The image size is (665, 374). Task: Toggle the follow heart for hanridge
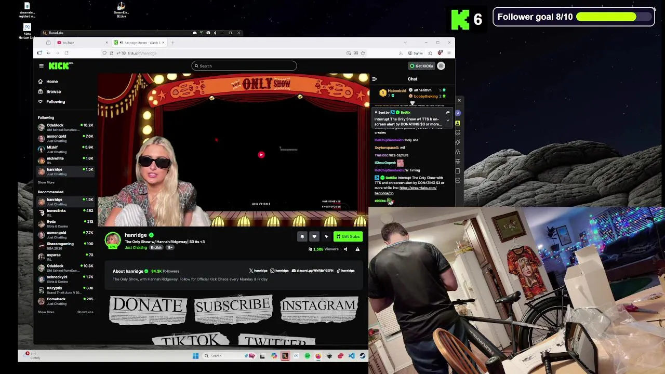pyautogui.click(x=314, y=236)
